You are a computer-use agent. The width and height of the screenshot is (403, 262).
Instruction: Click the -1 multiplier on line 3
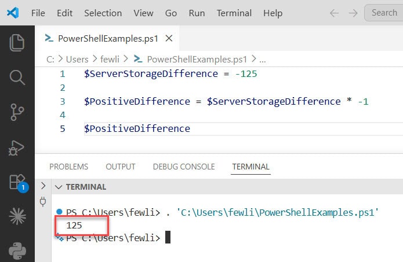pos(363,102)
